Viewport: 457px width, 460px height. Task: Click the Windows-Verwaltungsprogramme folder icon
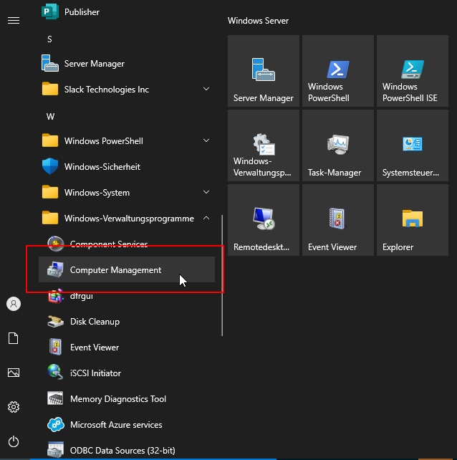(x=50, y=219)
